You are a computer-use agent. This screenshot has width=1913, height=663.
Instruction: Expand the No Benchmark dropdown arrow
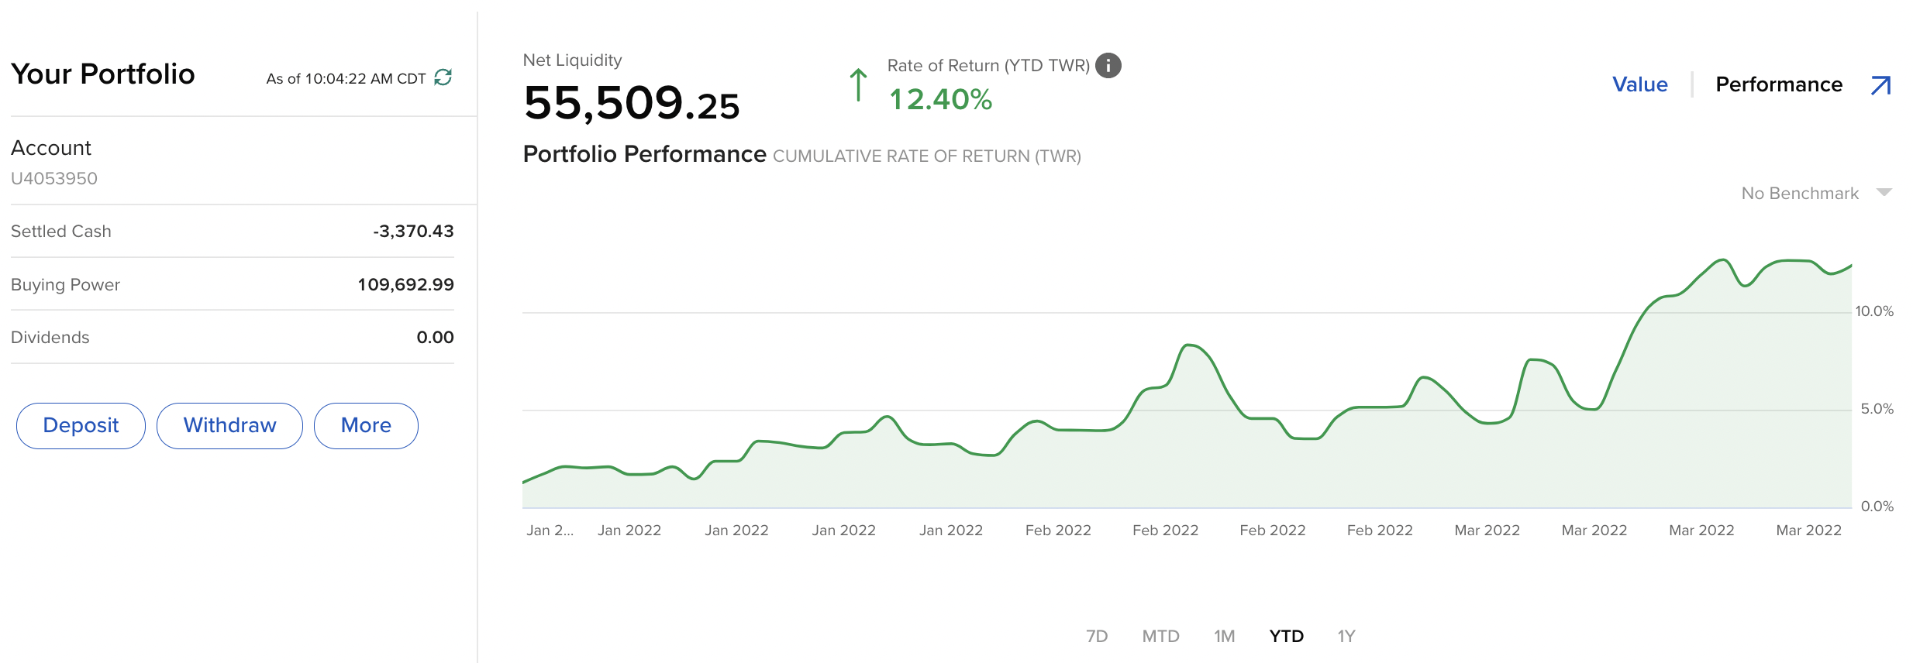1884,192
